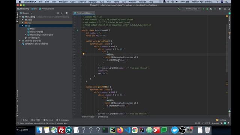Open Docker from the Dock
The width and height of the screenshot is (240, 135).
175,130
